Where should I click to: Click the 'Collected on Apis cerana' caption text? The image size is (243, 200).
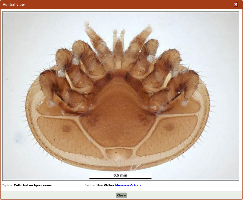pyautogui.click(x=33, y=185)
